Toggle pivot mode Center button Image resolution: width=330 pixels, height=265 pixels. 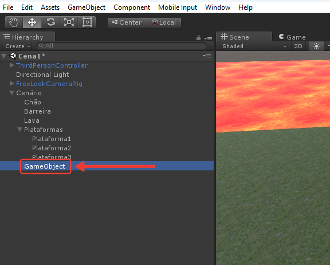[x=126, y=22]
